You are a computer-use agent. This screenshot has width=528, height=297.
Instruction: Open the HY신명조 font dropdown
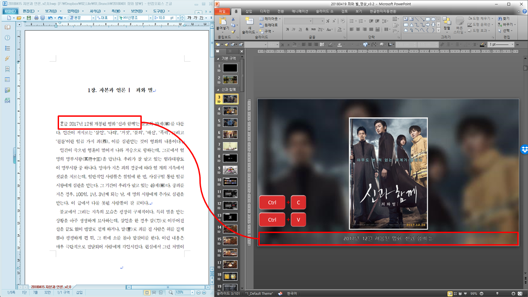pos(151,18)
